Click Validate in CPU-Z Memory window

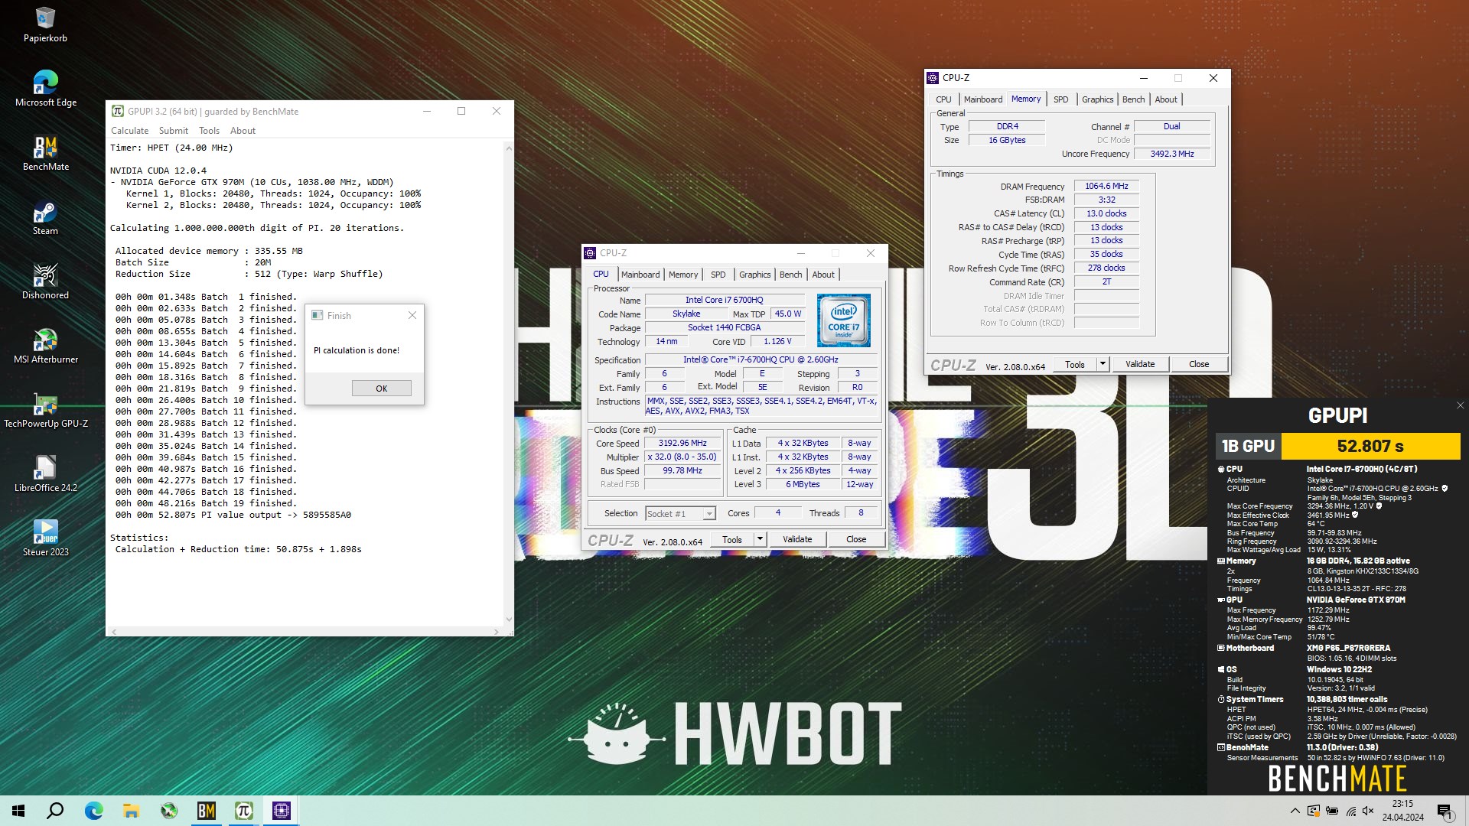pos(1139,364)
